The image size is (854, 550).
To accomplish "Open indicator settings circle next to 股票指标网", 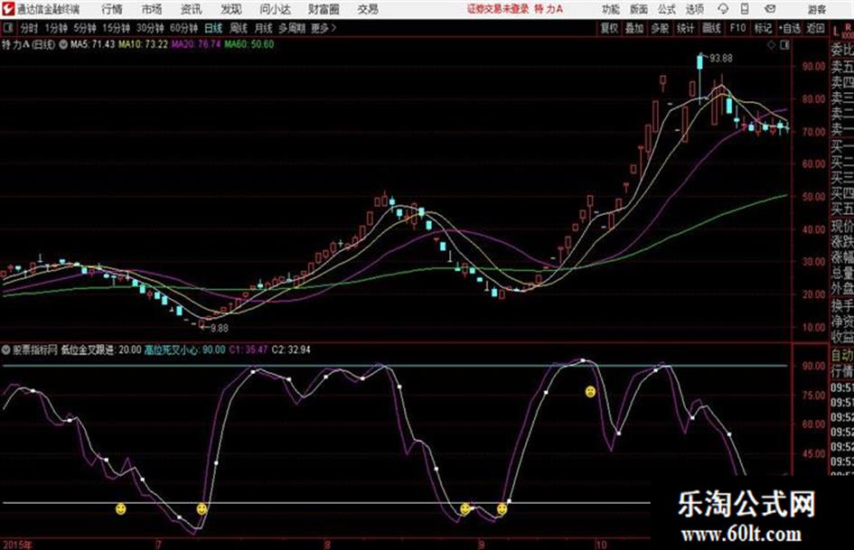I will pos(6,350).
